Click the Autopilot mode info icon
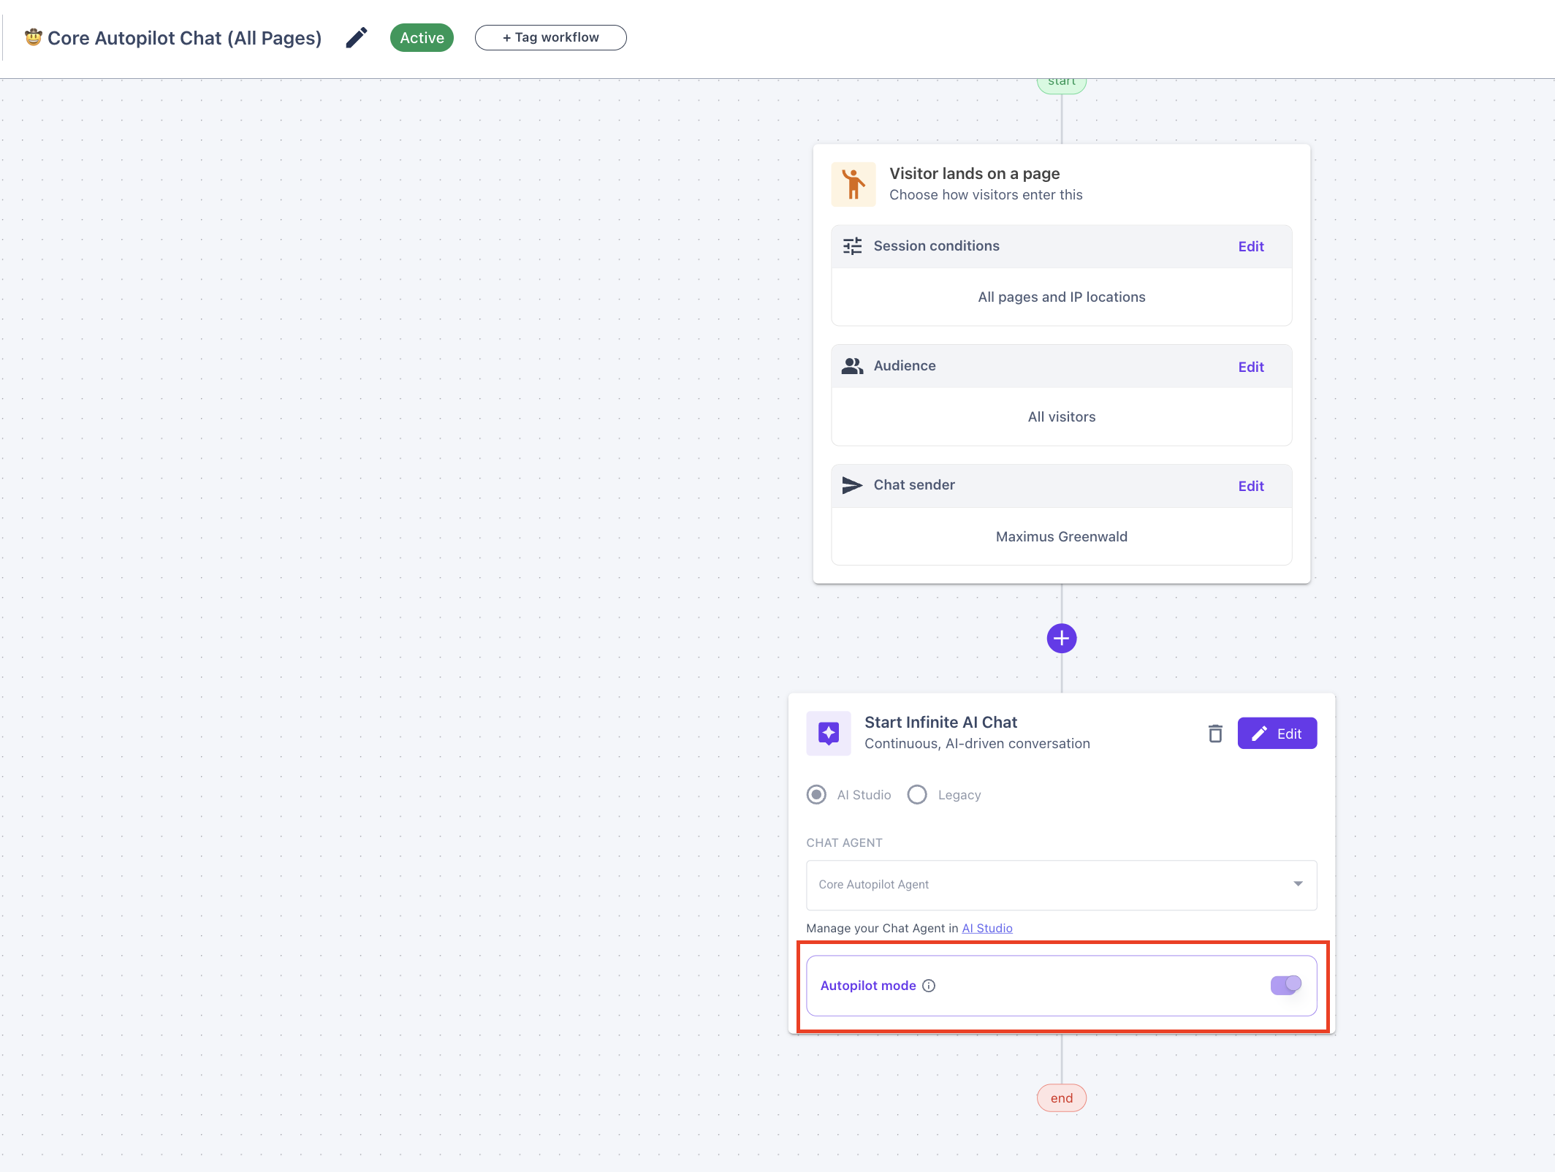 (929, 986)
